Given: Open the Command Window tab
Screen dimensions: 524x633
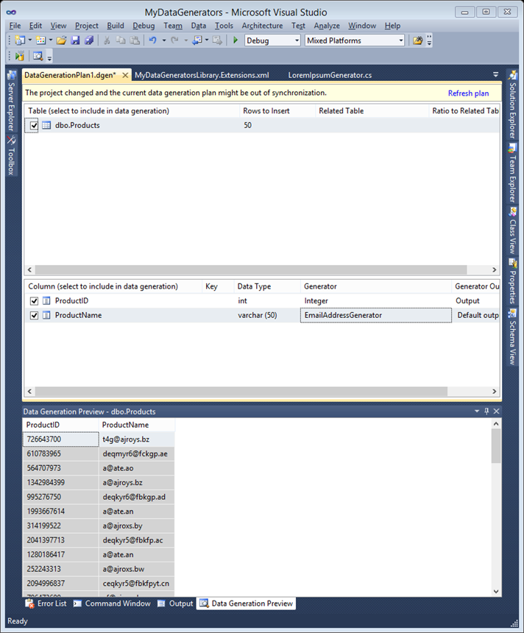Looking at the screenshot, I should point(112,603).
